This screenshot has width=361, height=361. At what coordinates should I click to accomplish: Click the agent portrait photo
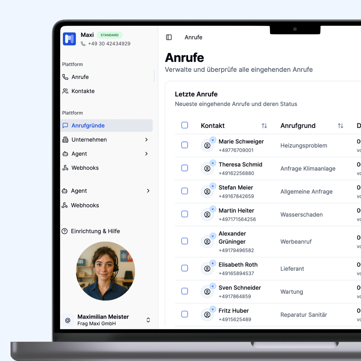[106, 271]
